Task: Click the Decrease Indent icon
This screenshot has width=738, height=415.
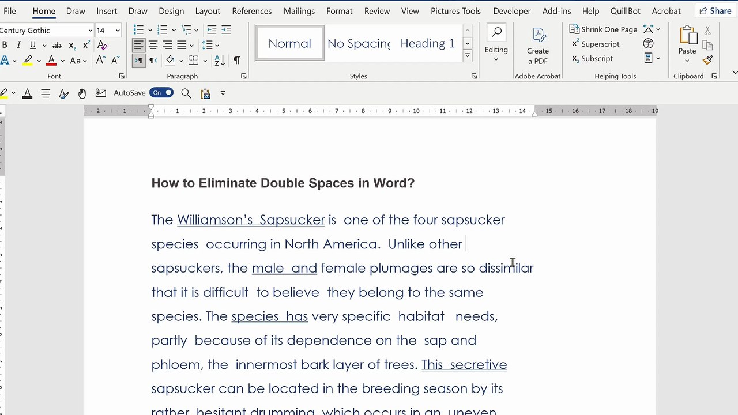Action: coord(212,30)
